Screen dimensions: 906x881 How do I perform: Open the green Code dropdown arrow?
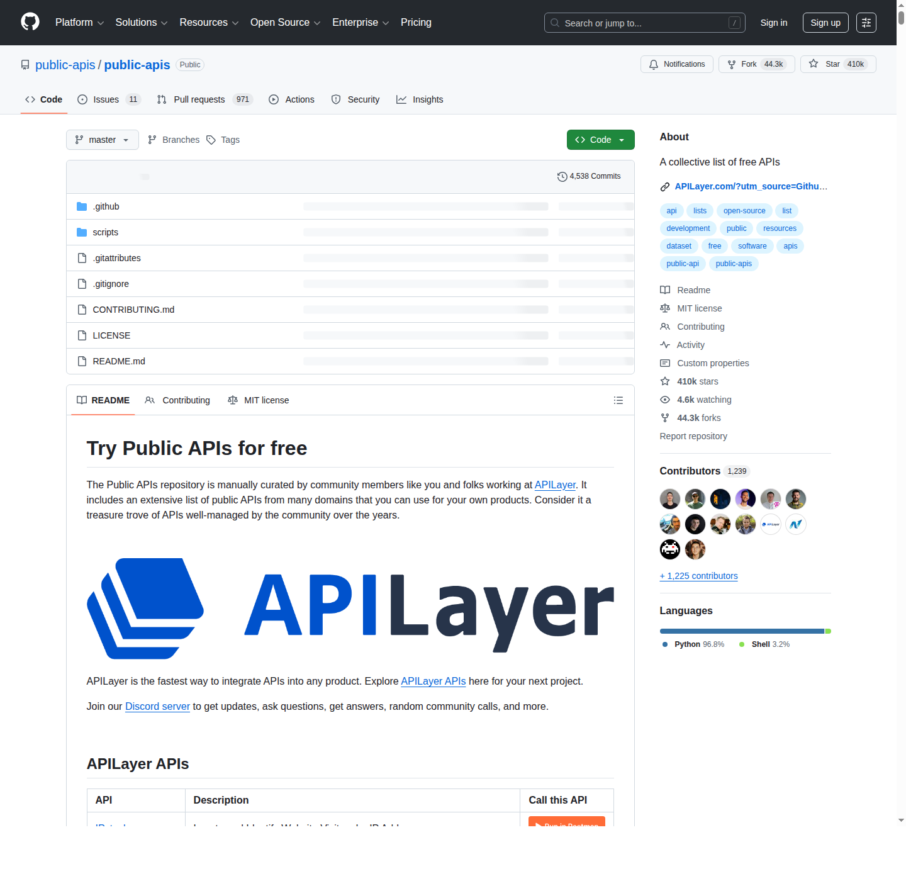coord(622,140)
